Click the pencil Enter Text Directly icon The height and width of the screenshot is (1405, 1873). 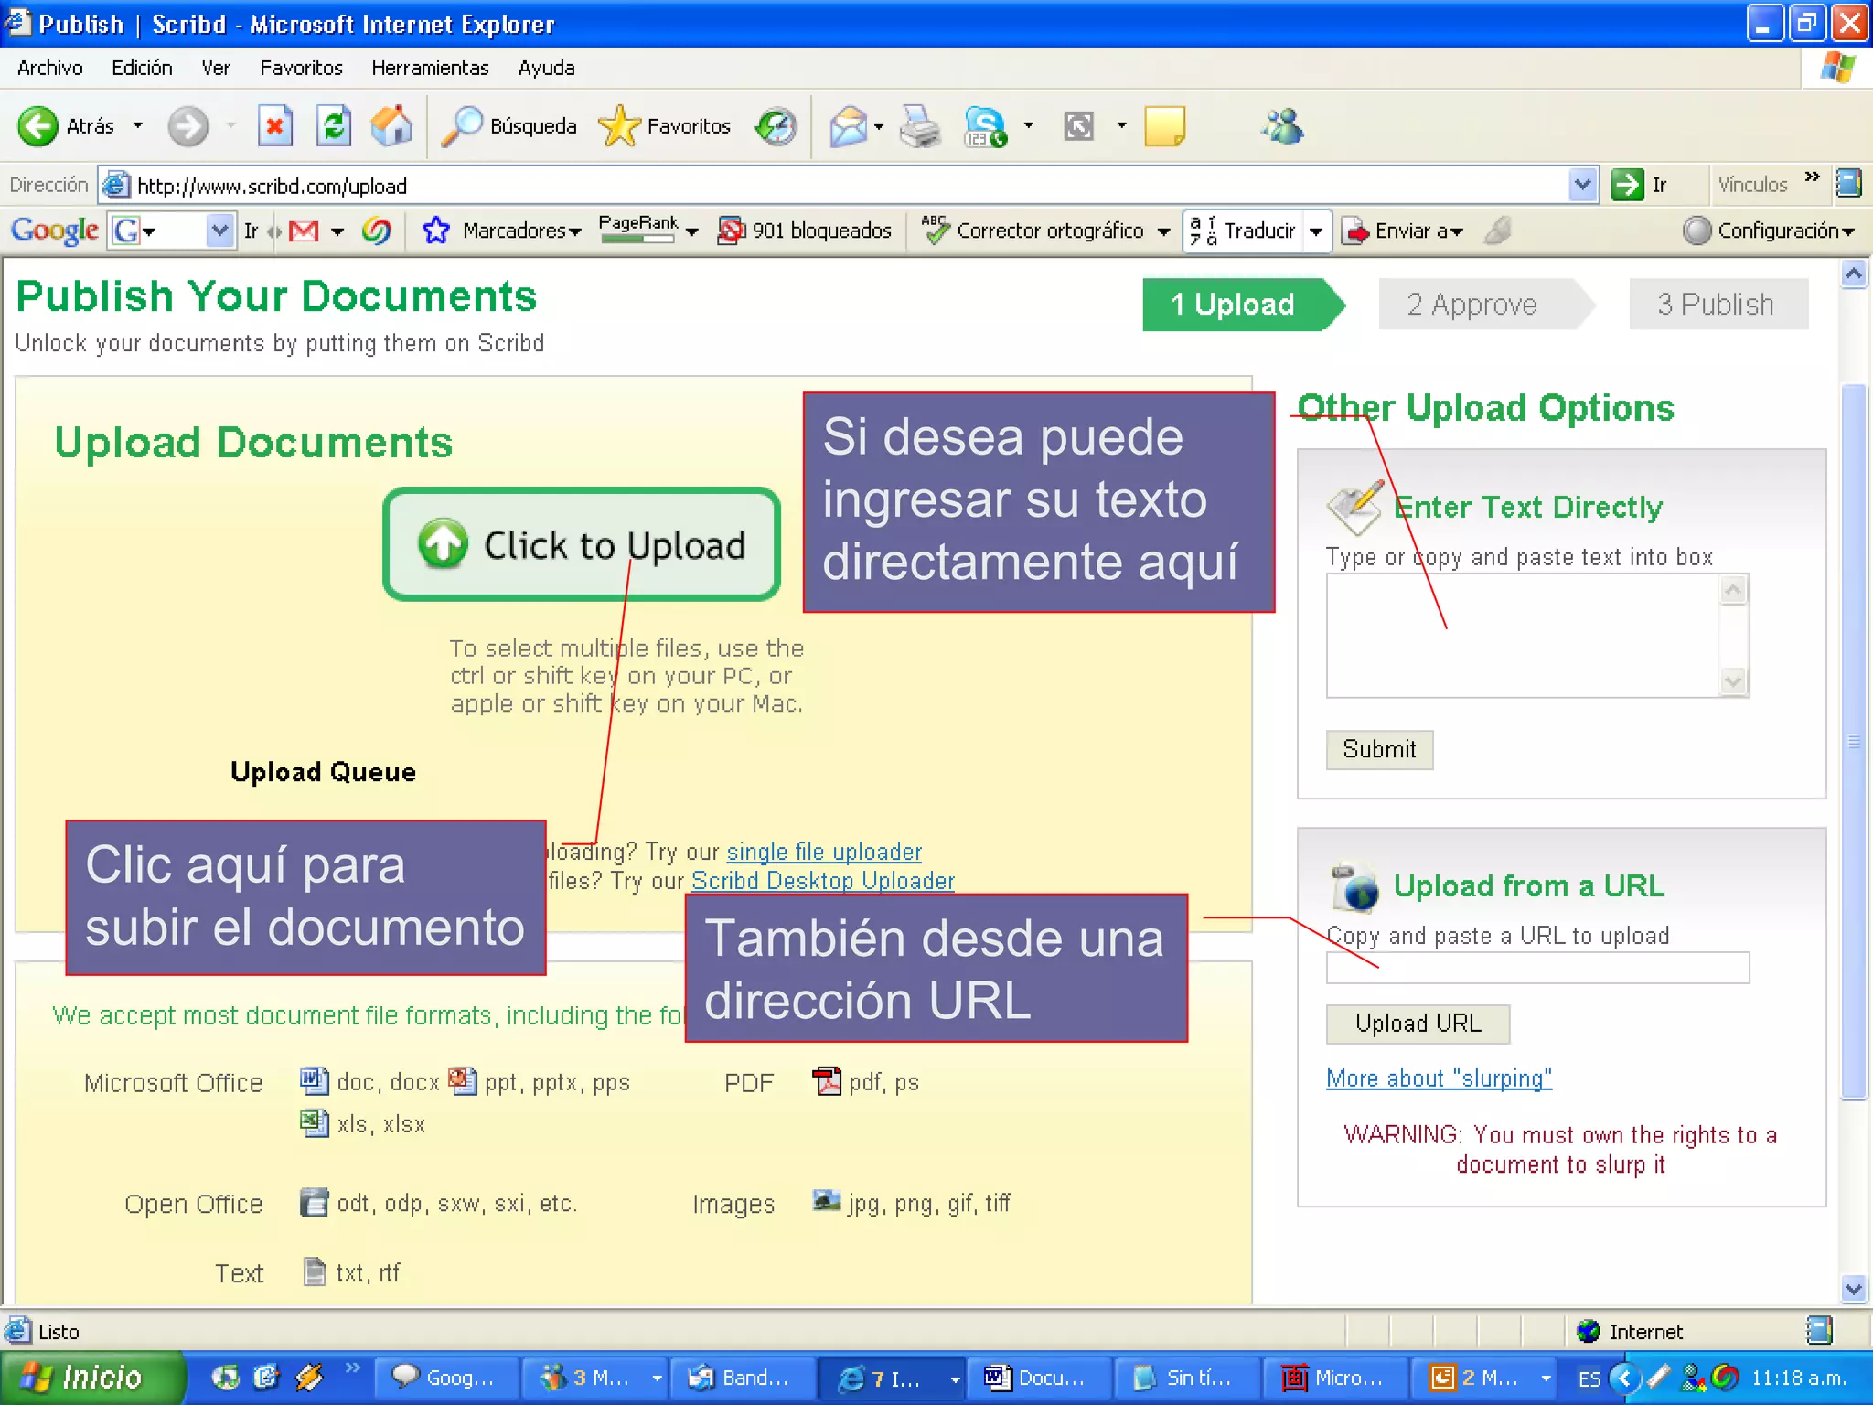coord(1354,507)
